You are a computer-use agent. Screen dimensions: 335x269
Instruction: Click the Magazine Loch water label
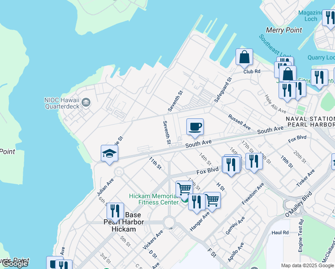click(310, 16)
